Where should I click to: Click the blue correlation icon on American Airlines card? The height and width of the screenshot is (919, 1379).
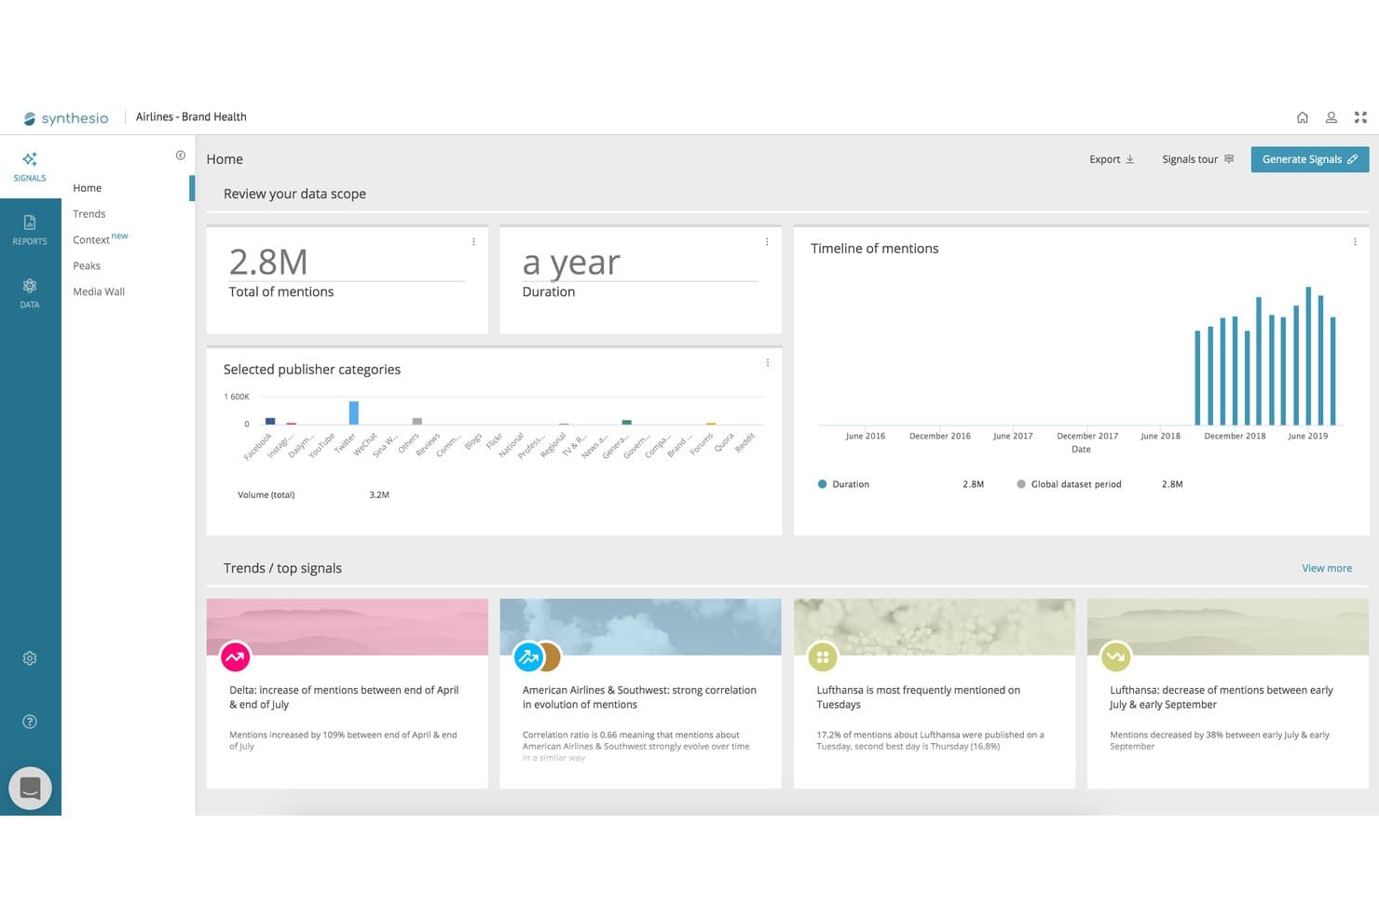click(x=528, y=656)
